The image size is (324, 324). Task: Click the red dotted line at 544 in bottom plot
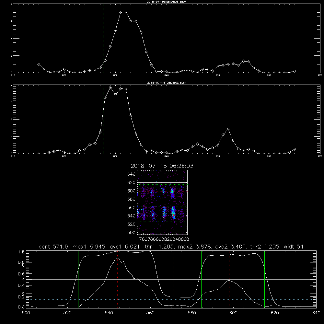point(117,279)
